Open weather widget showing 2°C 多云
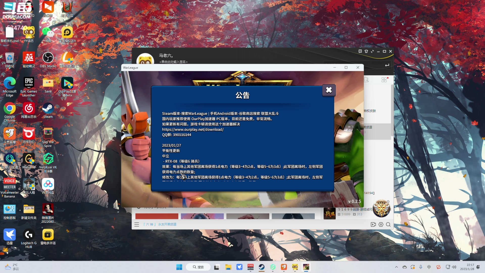Screen dimensions: 485x273 pos(12,267)
